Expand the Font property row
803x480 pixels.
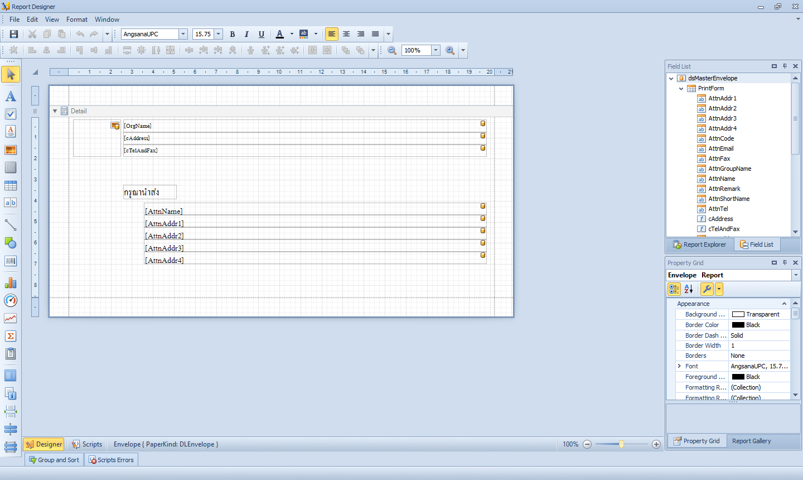(x=679, y=366)
